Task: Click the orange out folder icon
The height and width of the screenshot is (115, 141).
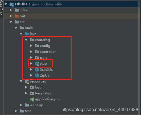Action: pos(17,16)
